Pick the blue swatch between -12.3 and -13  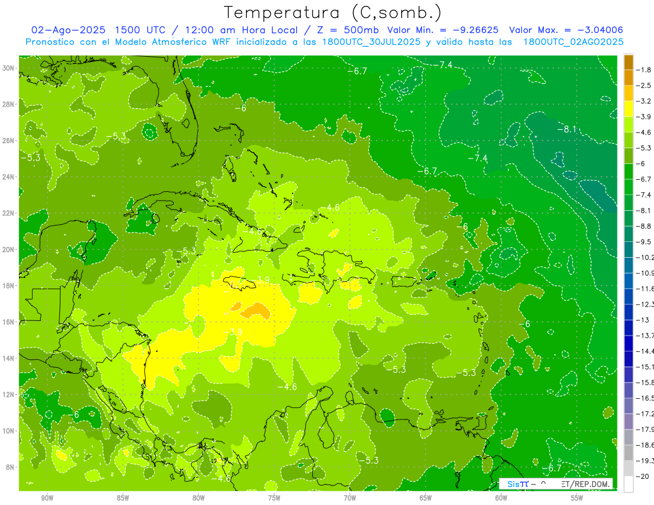(x=628, y=312)
